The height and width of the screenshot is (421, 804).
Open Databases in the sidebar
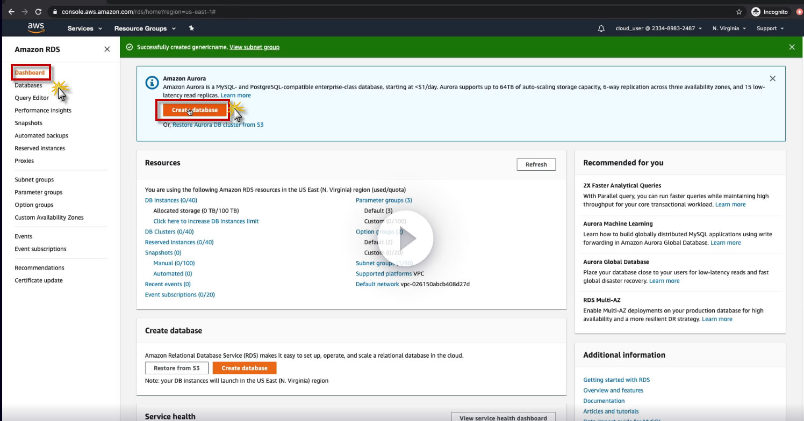point(28,85)
